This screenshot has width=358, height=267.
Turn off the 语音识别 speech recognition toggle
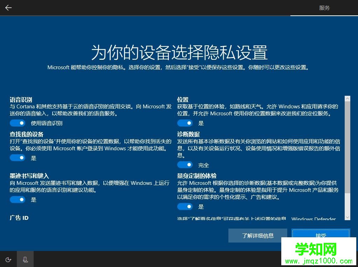(18, 123)
